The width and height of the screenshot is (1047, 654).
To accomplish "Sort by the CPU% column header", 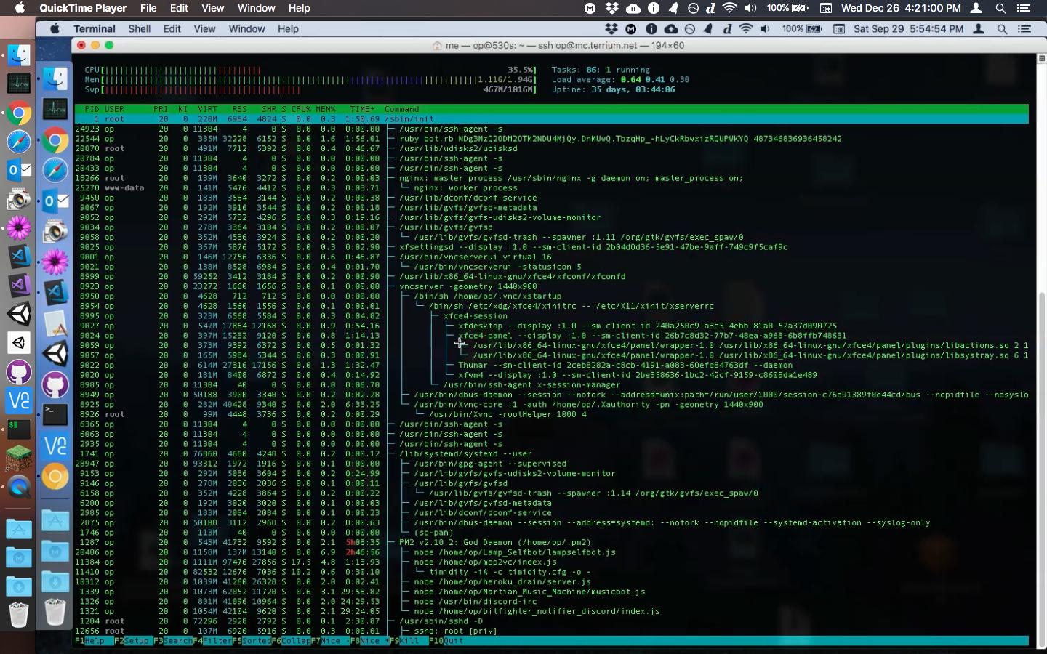I will tap(301, 109).
